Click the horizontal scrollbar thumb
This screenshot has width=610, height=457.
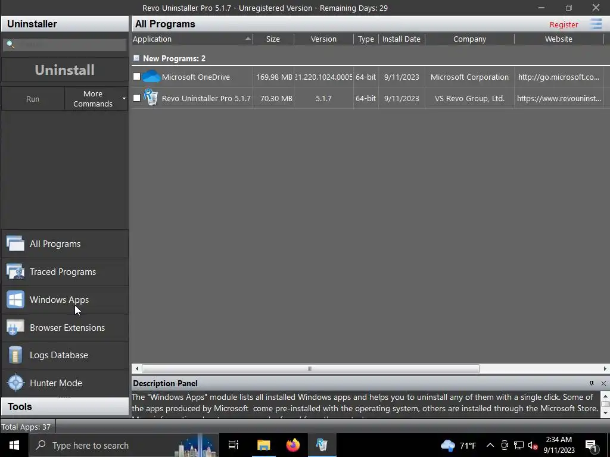310,368
